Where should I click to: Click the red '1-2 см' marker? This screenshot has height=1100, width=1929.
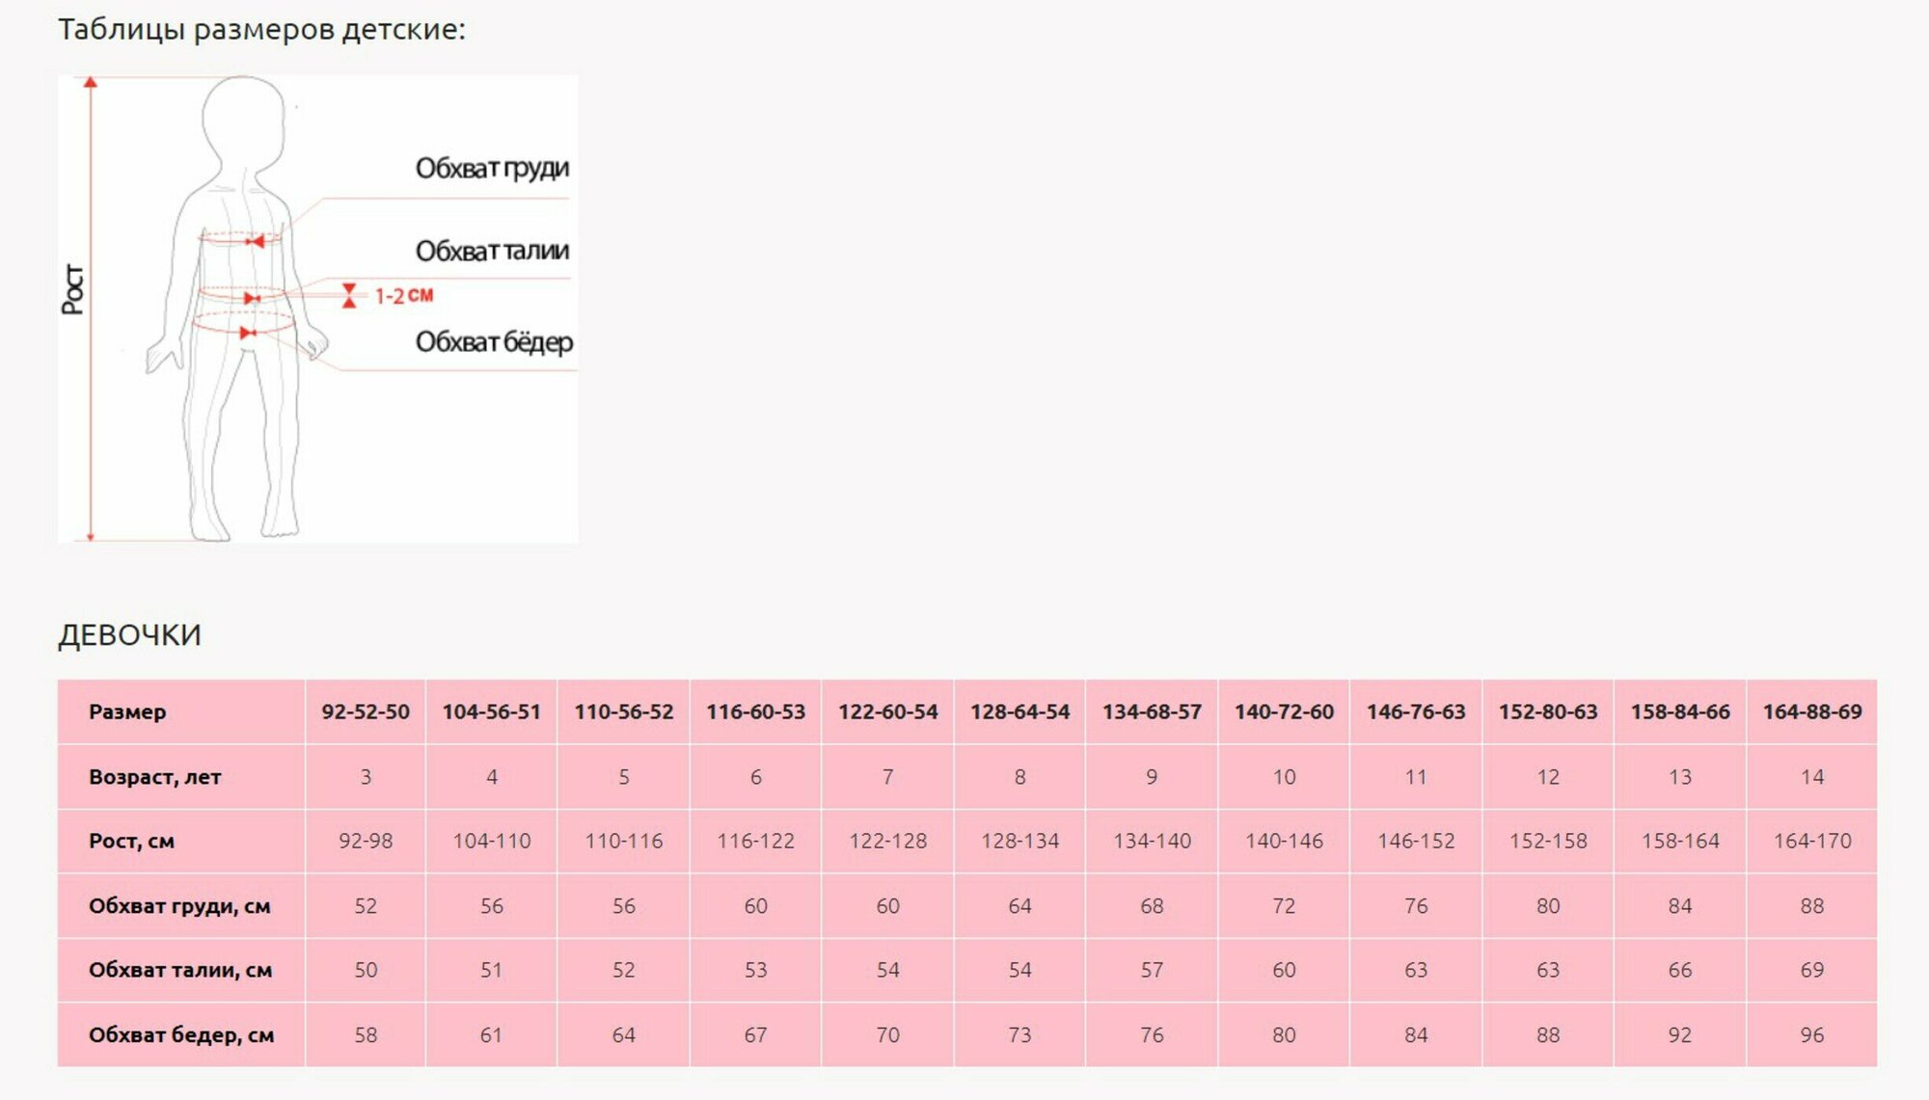coord(403,296)
